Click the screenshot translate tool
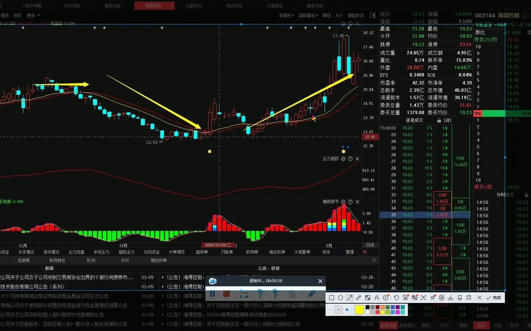531x331 pixels. (415, 298)
